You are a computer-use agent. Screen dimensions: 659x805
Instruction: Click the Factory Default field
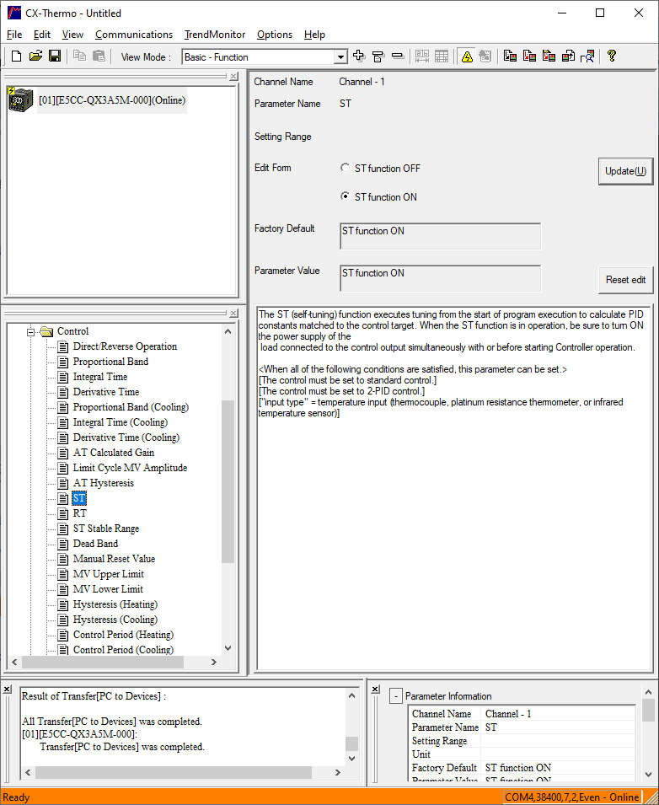[x=440, y=236]
